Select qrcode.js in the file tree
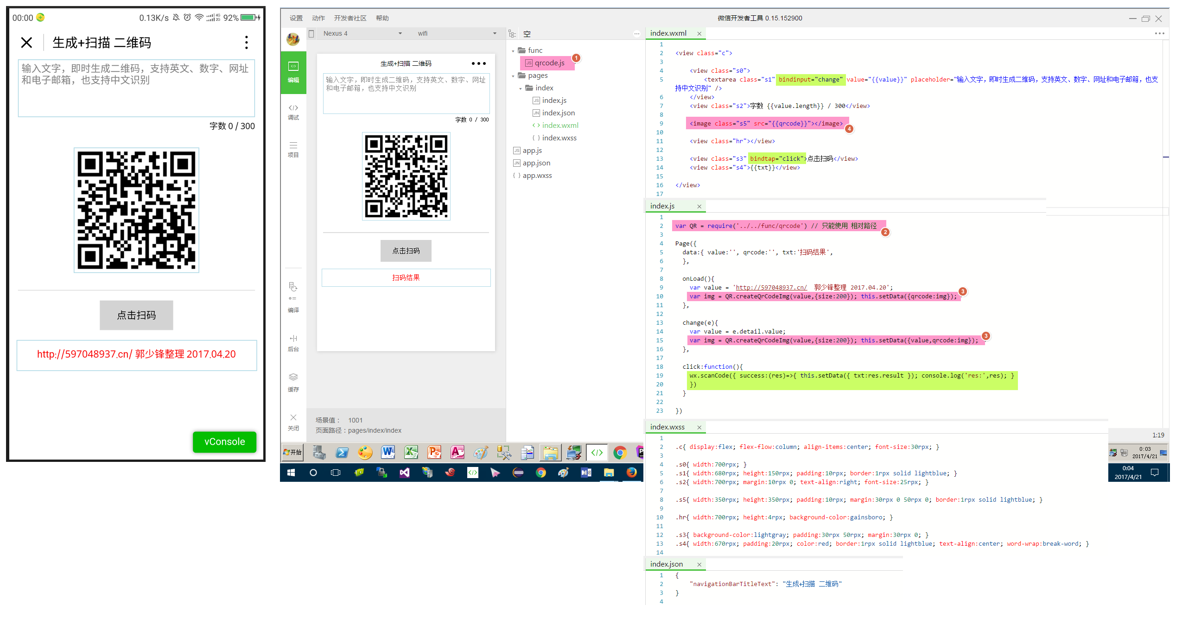The image size is (1182, 618). (547, 63)
